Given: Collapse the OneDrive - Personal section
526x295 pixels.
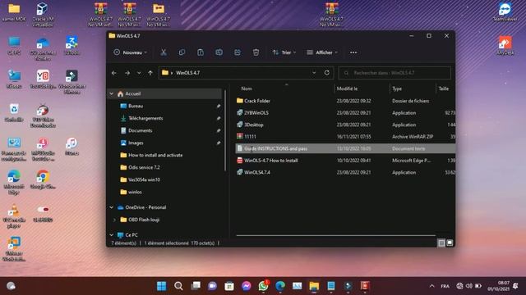Looking at the screenshot, I should (112, 207).
